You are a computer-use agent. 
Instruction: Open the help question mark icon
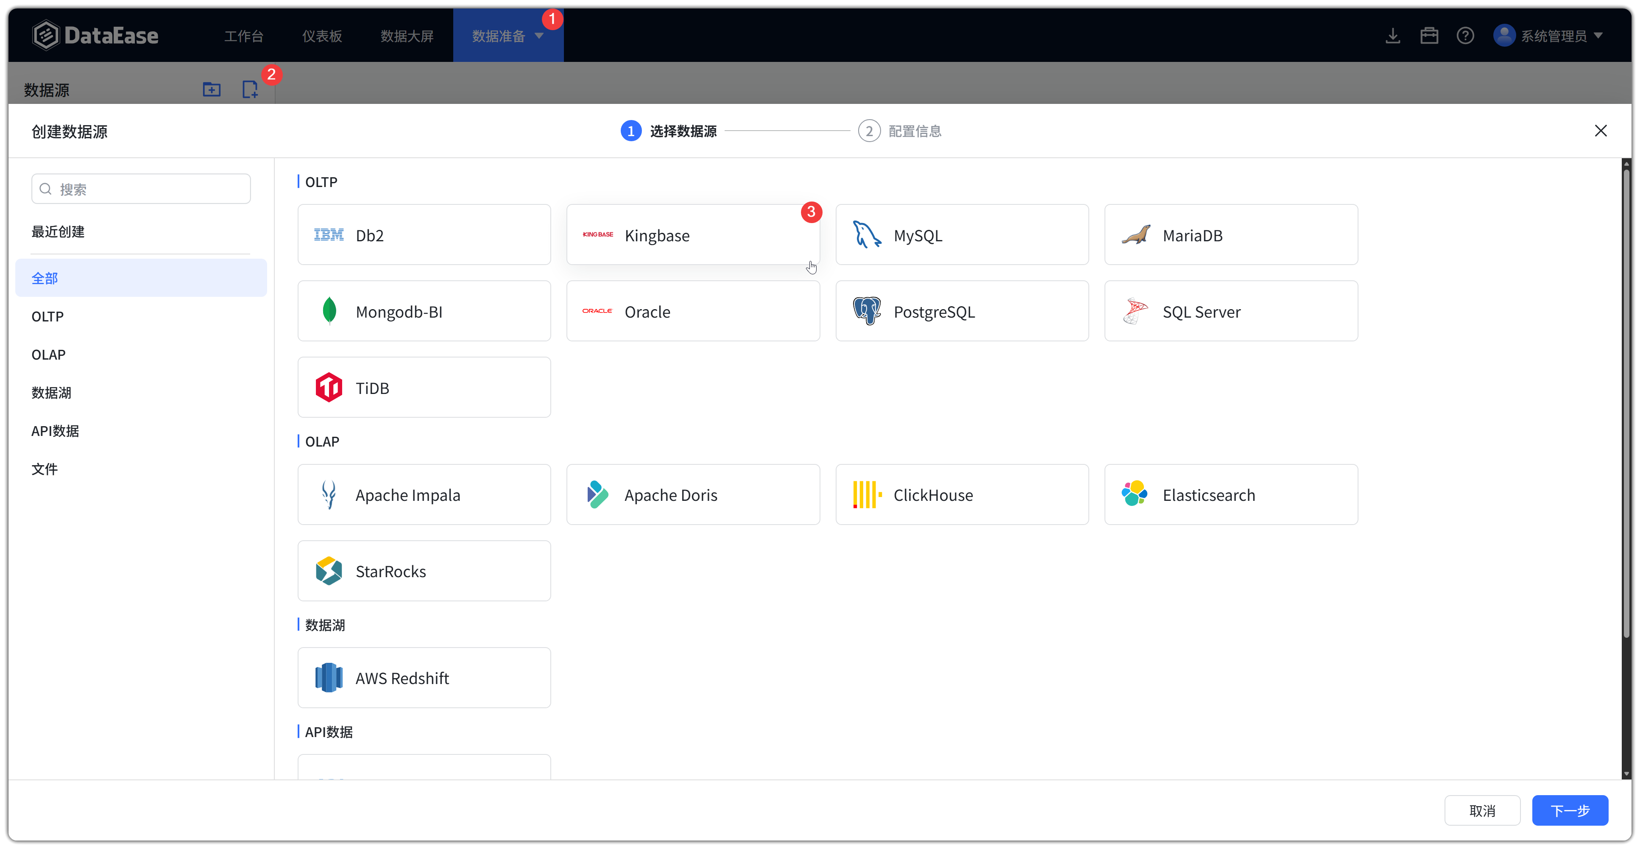pyautogui.click(x=1465, y=36)
